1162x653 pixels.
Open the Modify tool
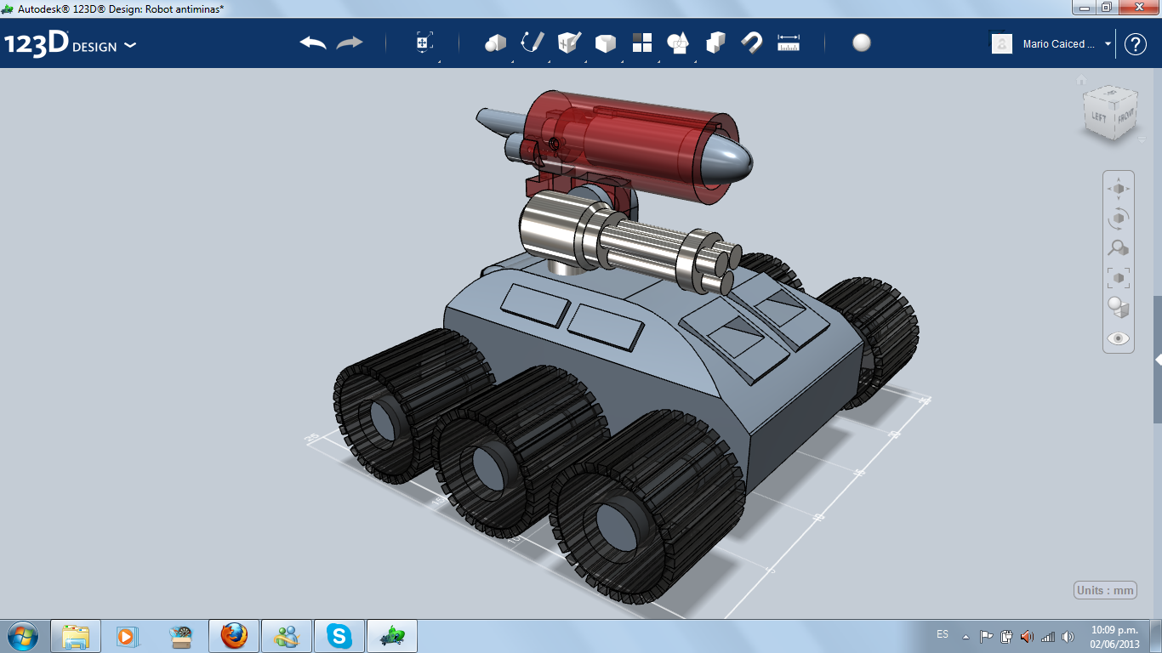pyautogui.click(x=606, y=43)
